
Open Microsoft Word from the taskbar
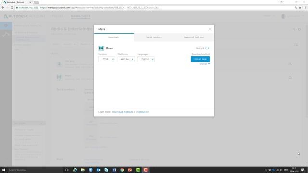(x=114, y=170)
